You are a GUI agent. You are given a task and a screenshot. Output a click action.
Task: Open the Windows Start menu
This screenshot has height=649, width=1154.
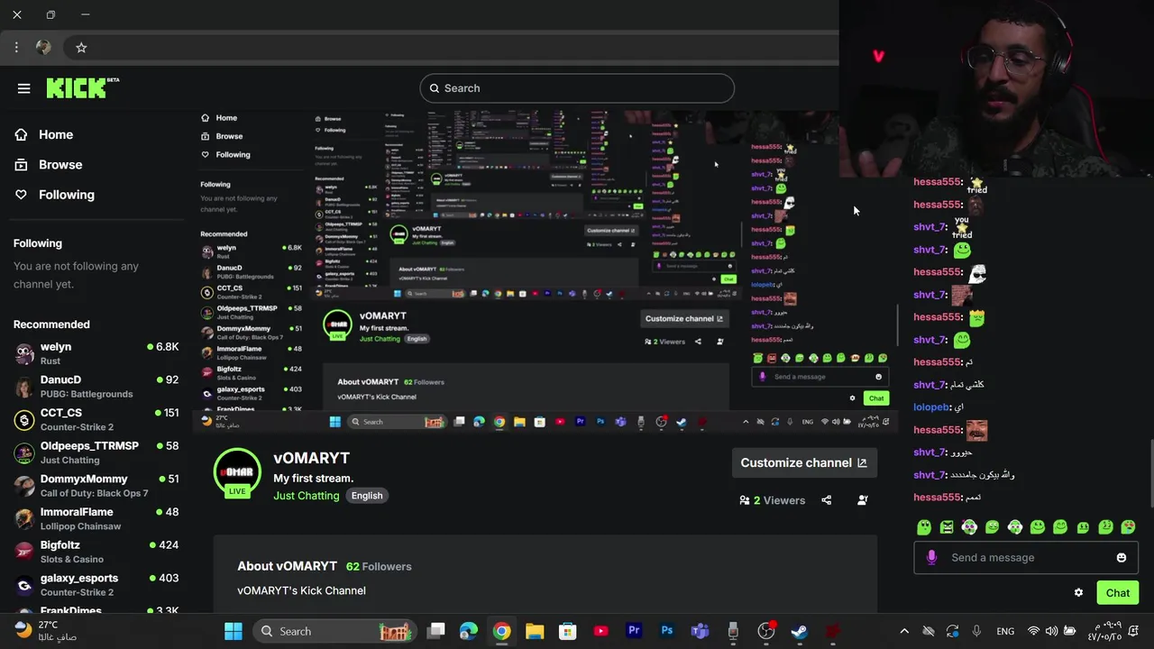click(233, 631)
